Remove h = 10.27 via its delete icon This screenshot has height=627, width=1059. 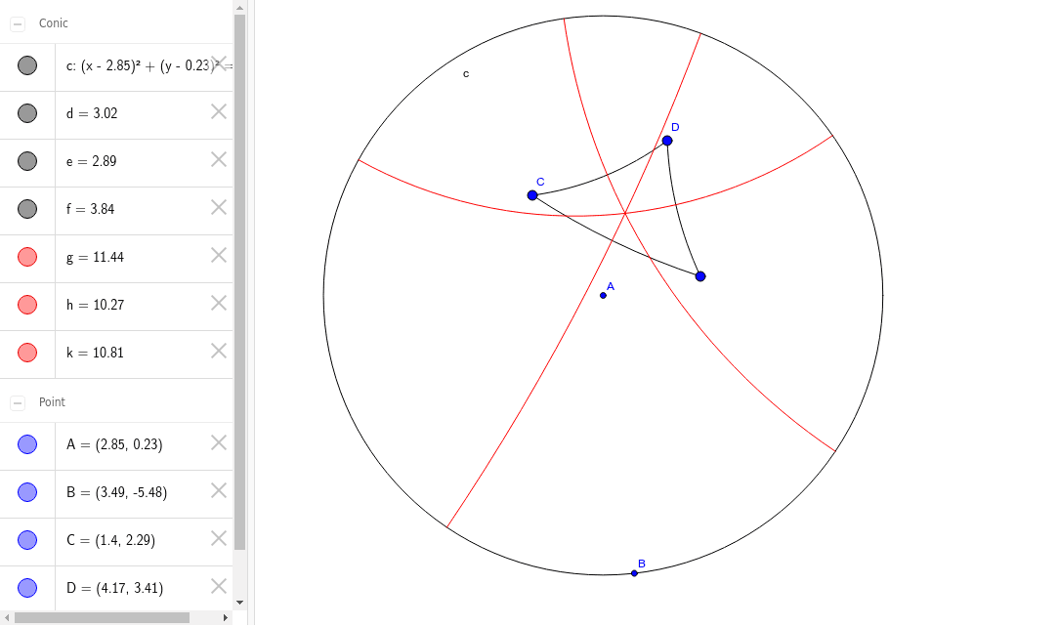tap(218, 303)
